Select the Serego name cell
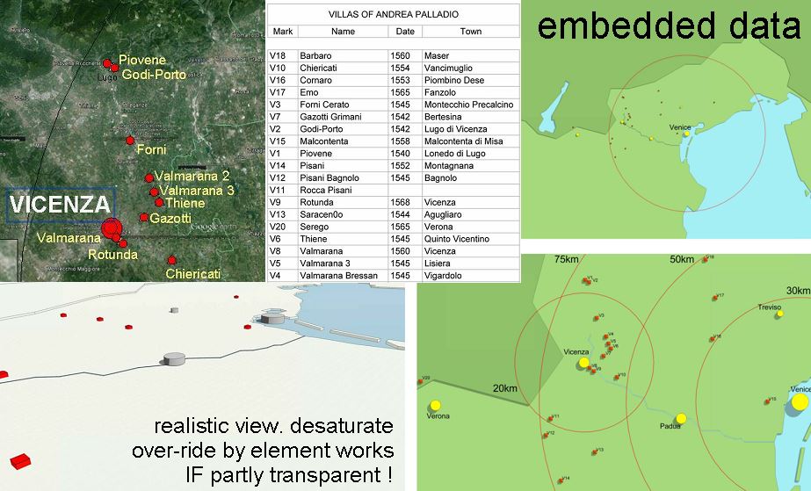This screenshot has width=811, height=491. (x=343, y=227)
